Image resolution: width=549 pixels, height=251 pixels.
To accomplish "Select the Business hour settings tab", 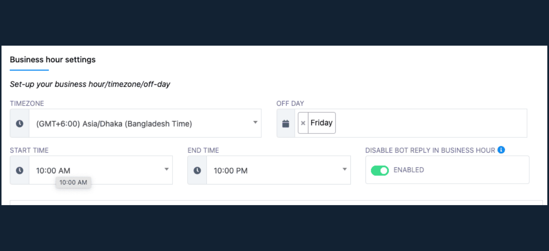I will pos(53,60).
